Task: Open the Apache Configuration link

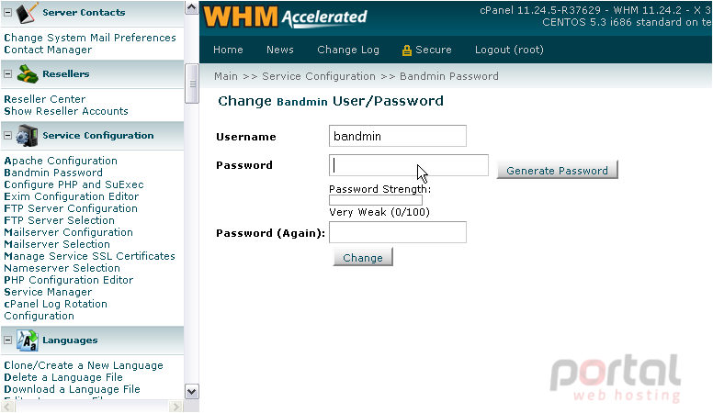Action: pyautogui.click(x=61, y=161)
